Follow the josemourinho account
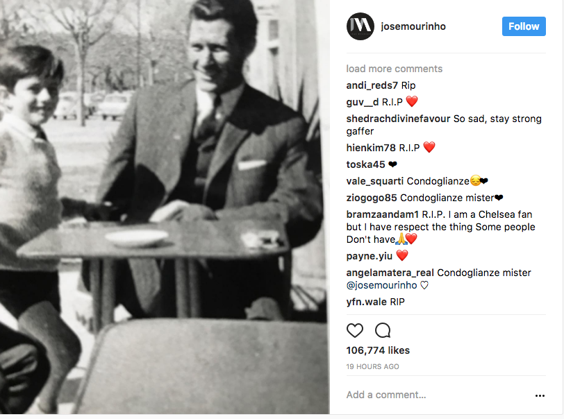Image resolution: width=564 pixels, height=419 pixels. (524, 26)
